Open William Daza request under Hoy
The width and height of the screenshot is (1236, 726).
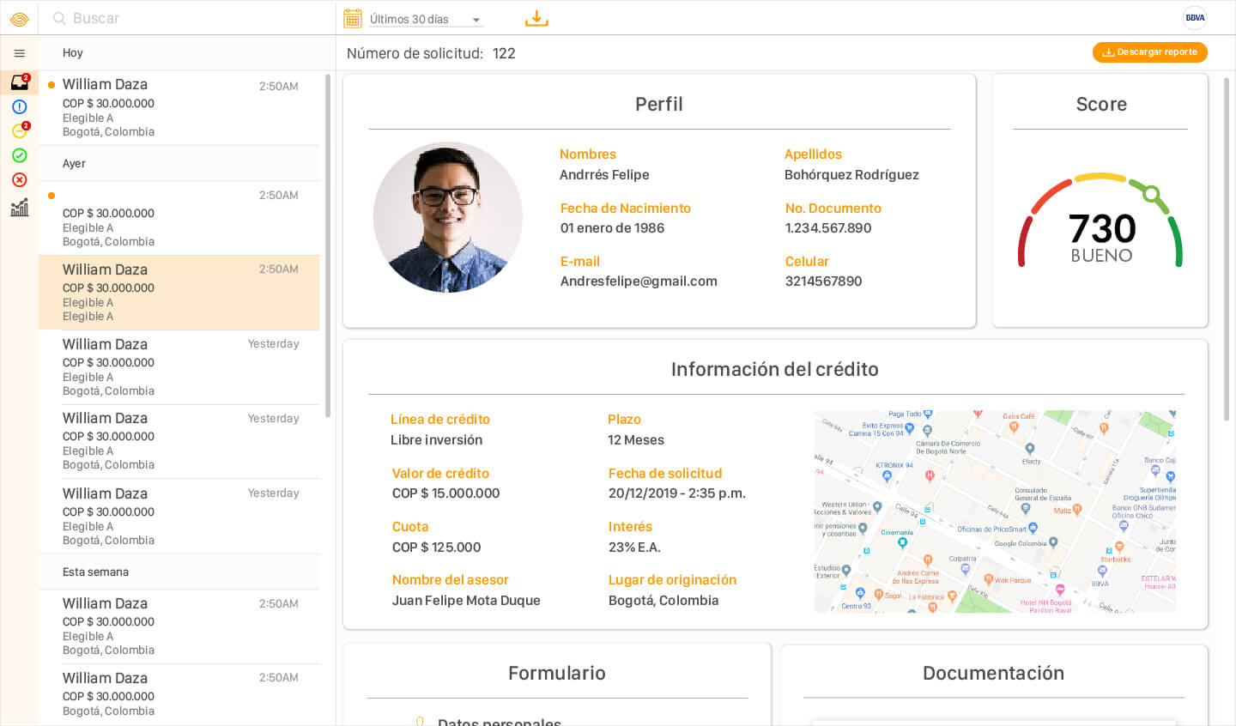coord(179,107)
